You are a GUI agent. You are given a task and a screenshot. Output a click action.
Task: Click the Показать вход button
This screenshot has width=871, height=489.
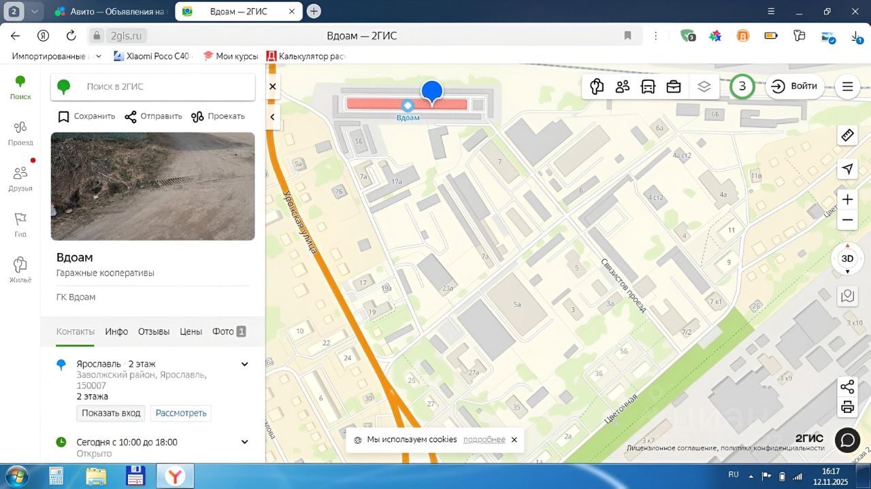(111, 413)
